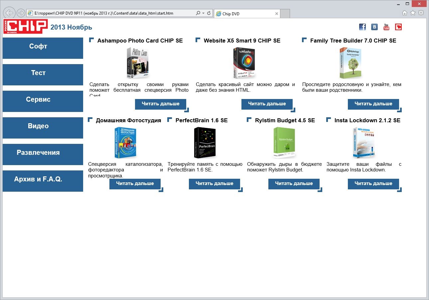Click Website X5 Smart box image
Viewport: 429px width, 300px height.
tap(244, 63)
